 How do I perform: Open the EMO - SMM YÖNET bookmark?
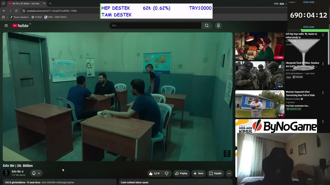[56, 17]
